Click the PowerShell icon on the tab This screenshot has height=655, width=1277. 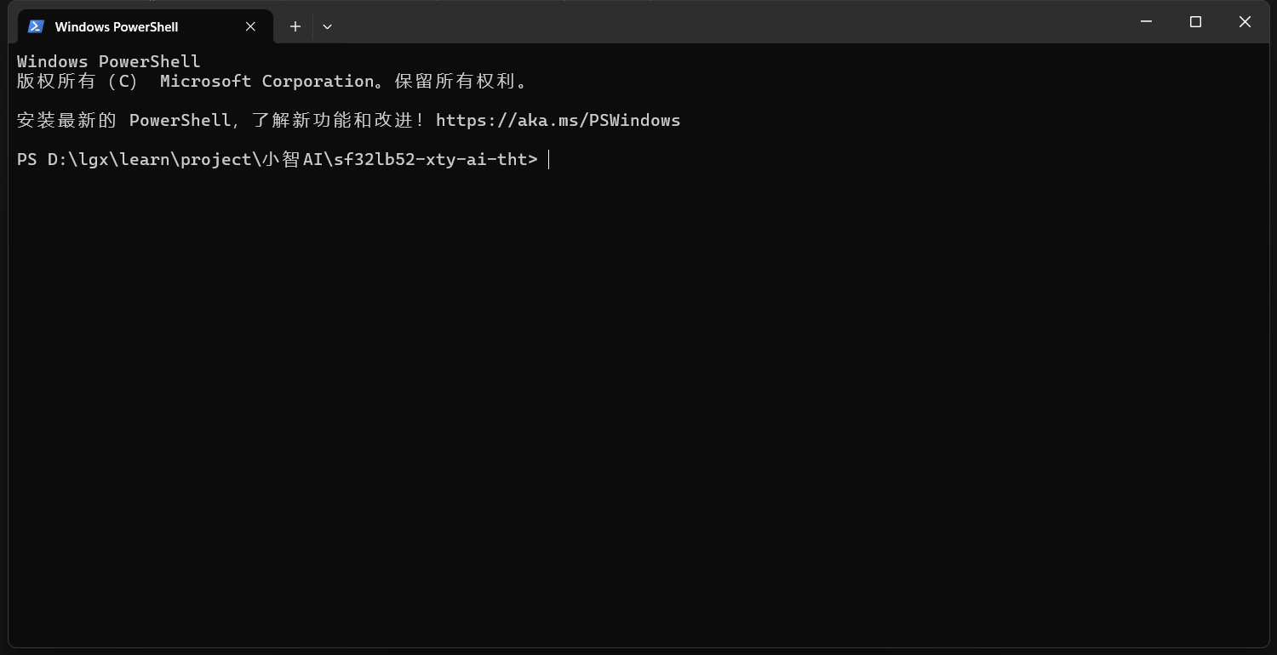[x=36, y=26]
